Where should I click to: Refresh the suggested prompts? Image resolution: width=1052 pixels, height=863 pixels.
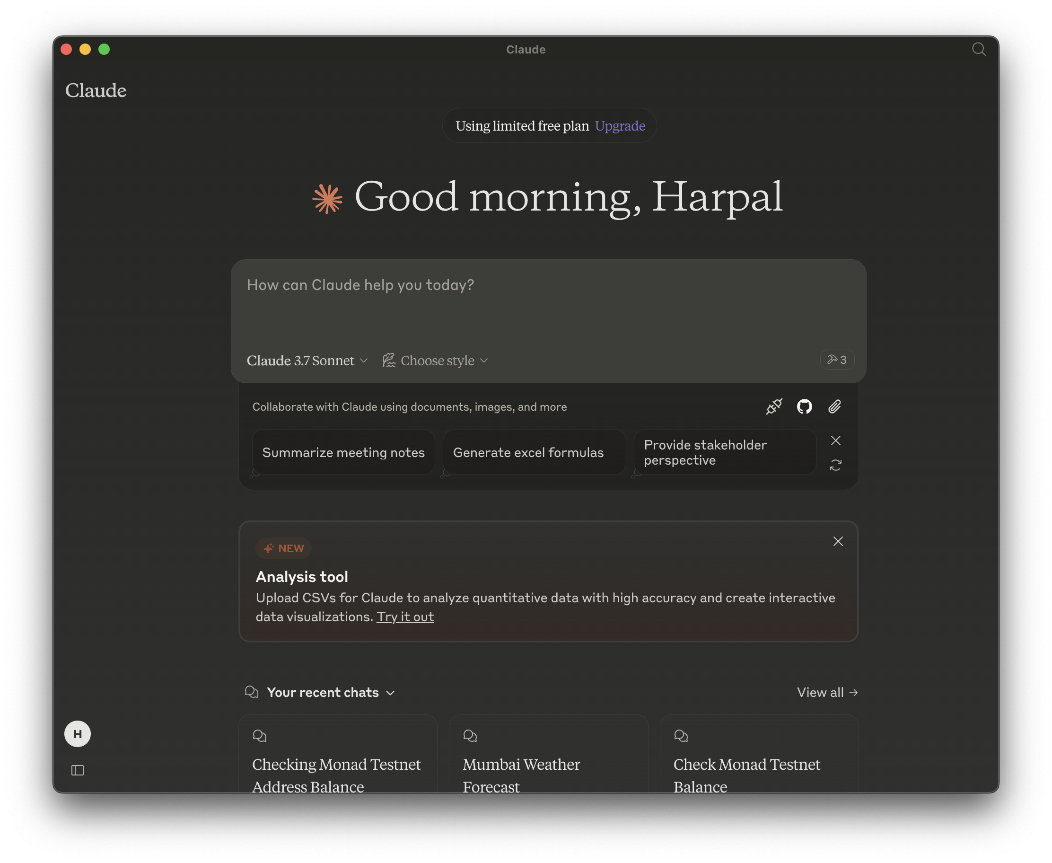[835, 465]
